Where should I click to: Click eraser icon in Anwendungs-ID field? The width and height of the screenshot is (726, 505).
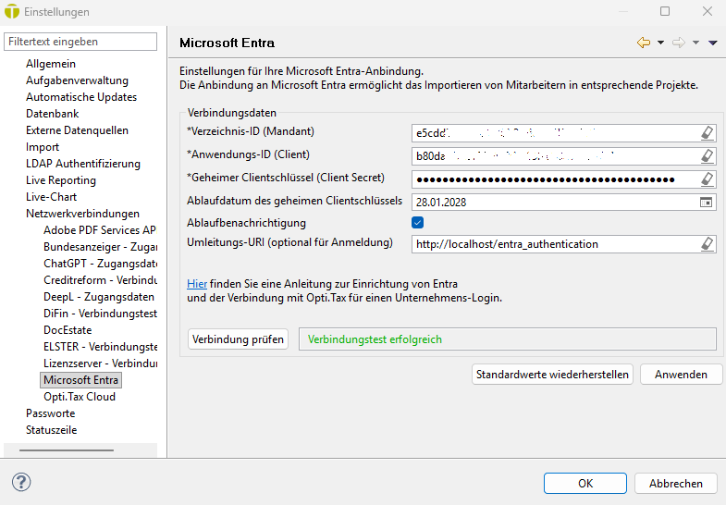click(x=707, y=155)
